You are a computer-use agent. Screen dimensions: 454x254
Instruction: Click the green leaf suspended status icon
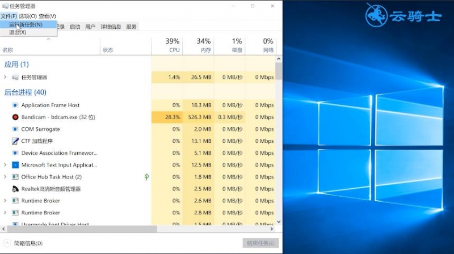tap(146, 177)
